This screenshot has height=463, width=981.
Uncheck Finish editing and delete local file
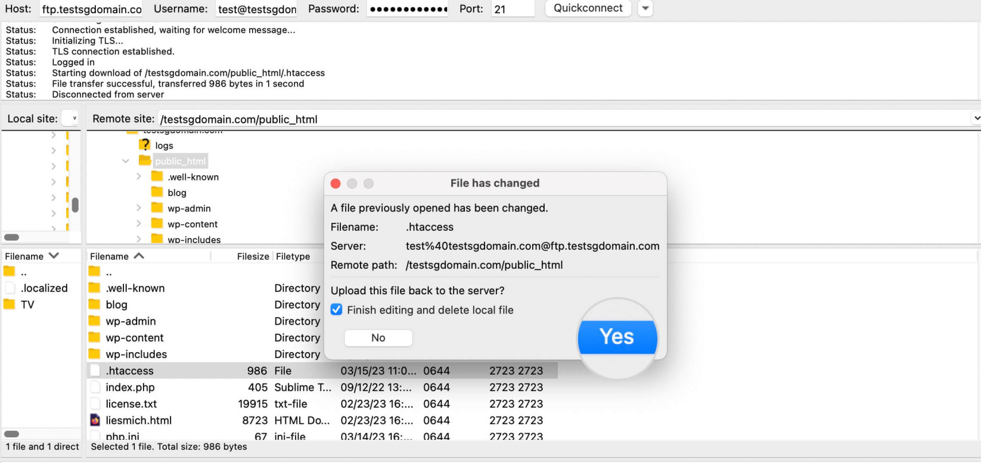coord(337,310)
